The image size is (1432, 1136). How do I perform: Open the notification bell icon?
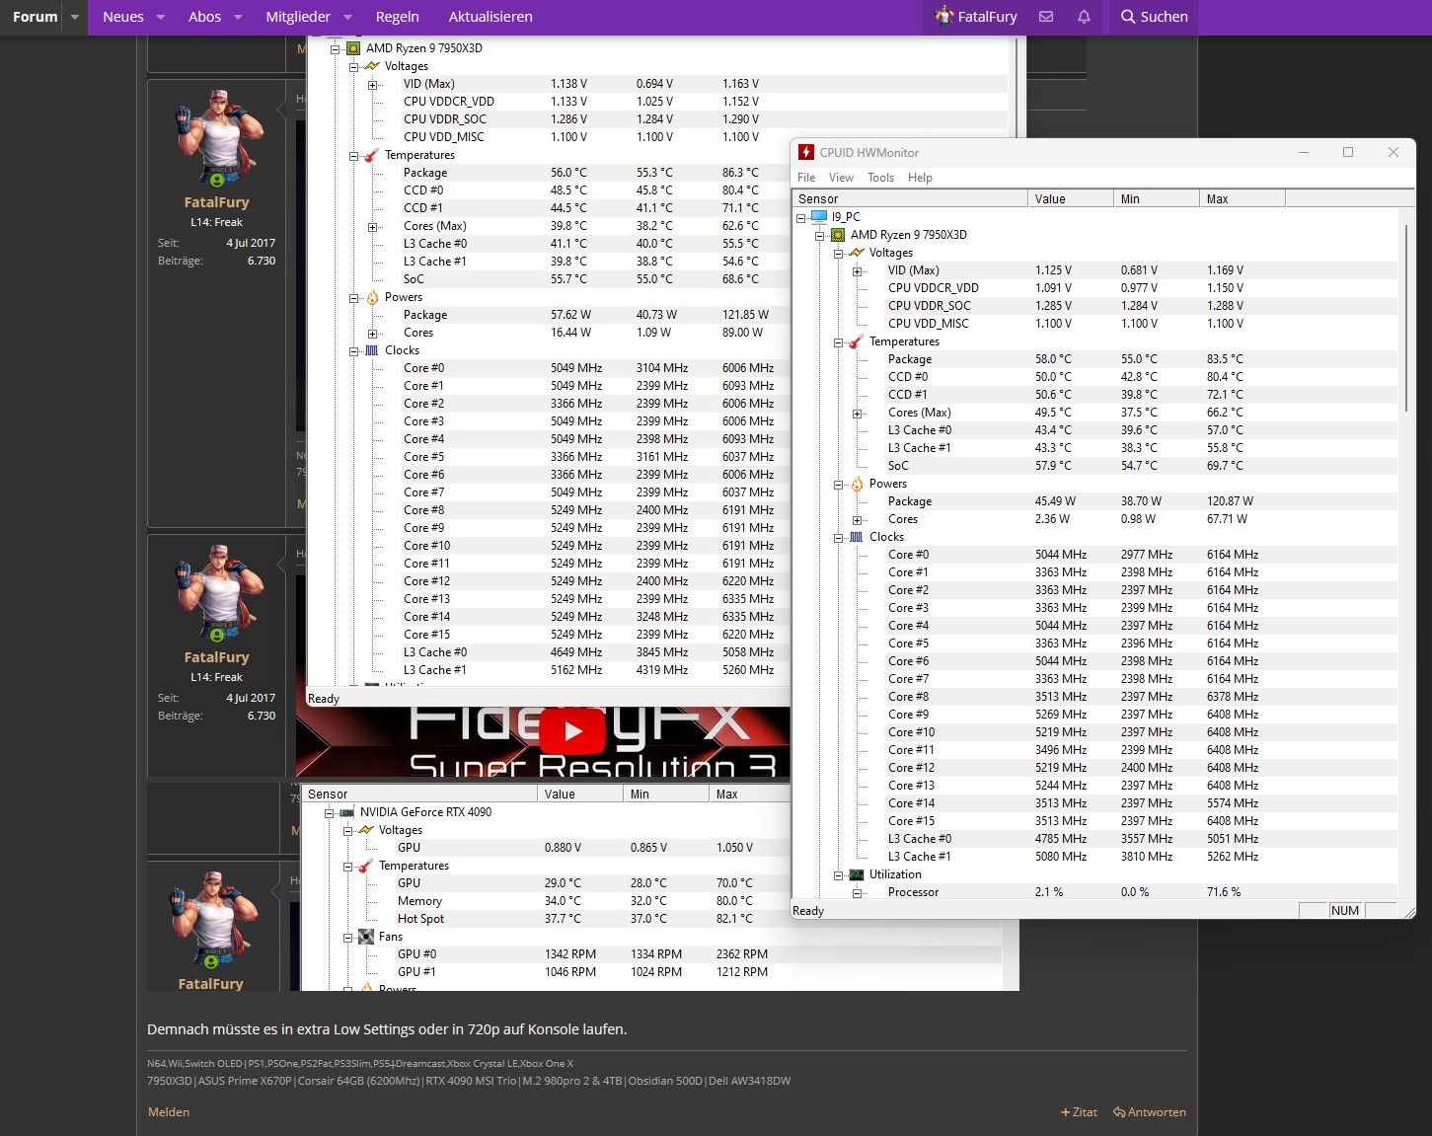(x=1083, y=17)
